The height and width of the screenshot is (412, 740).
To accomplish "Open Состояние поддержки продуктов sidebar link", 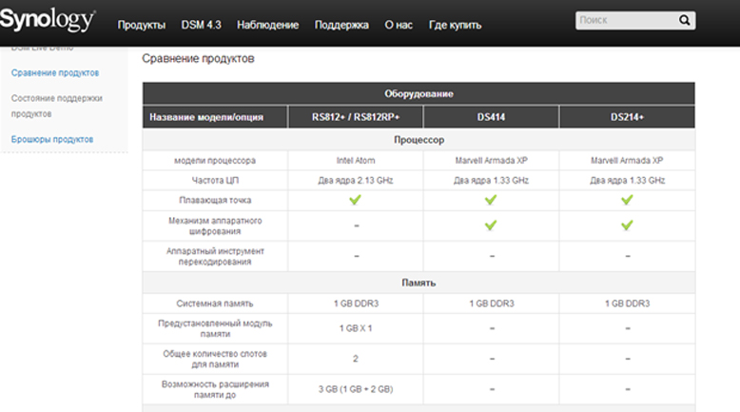I will [57, 106].
